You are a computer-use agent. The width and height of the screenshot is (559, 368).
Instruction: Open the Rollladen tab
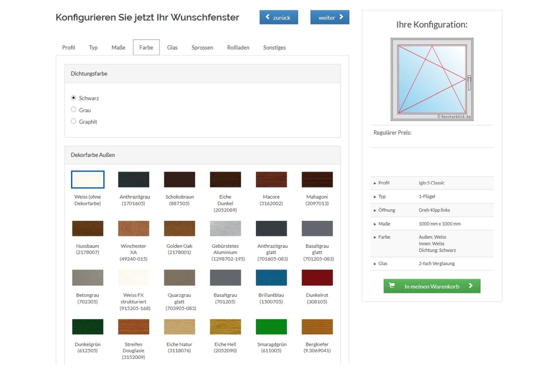tap(238, 47)
